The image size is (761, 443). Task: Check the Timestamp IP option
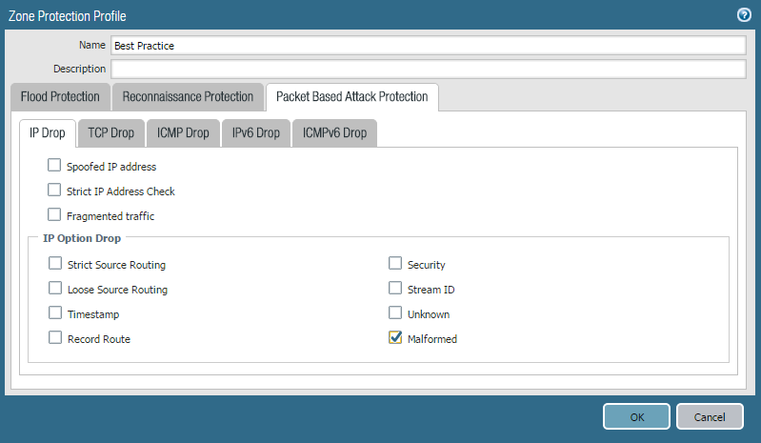point(55,313)
